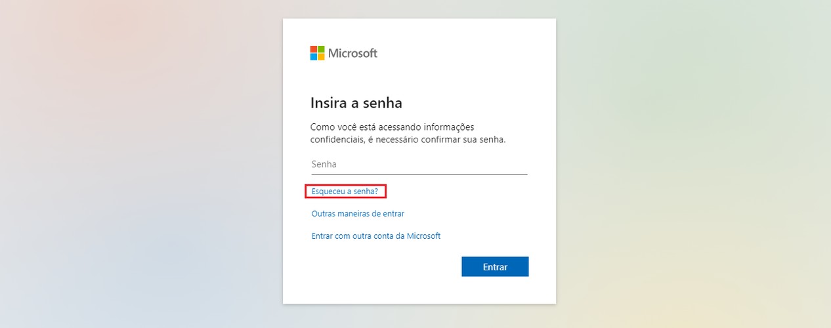Click the Microsoft four-square logo
The image size is (831, 328).
(x=318, y=53)
